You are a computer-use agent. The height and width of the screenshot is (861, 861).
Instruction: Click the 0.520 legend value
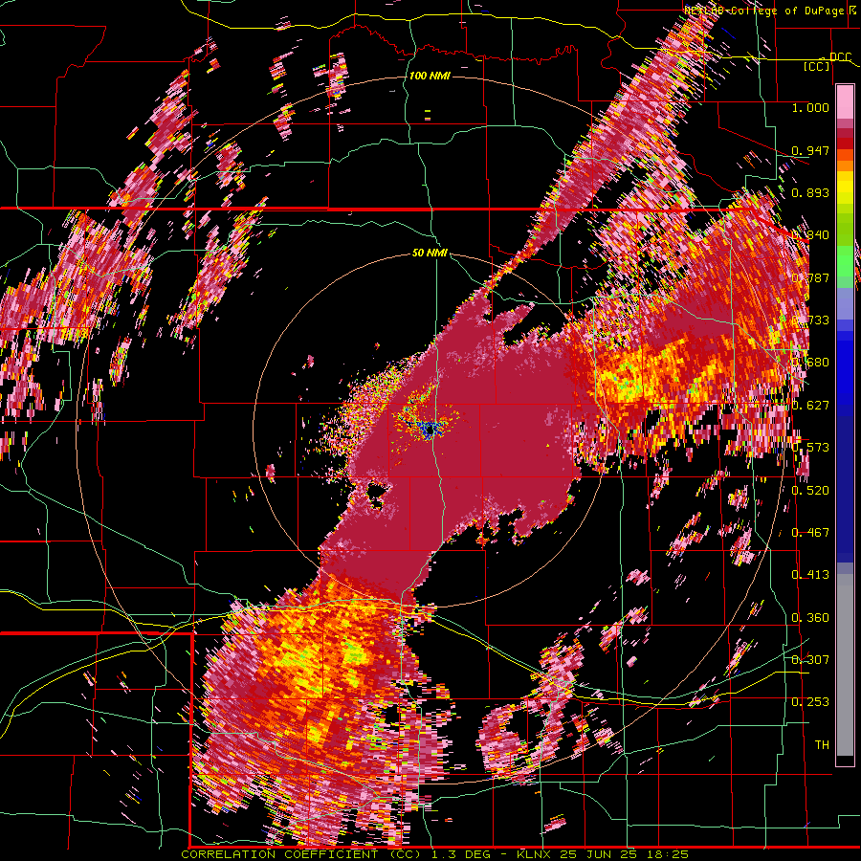pyautogui.click(x=810, y=490)
